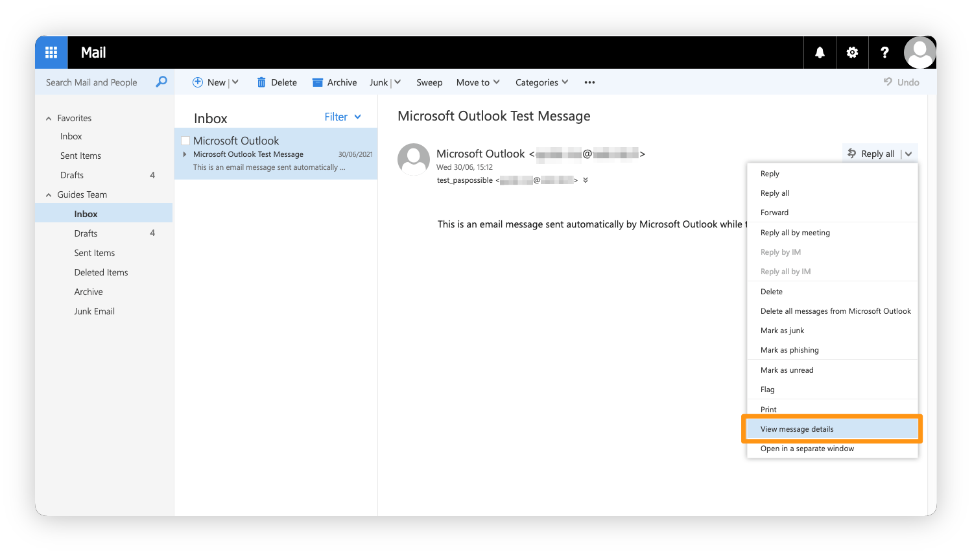
Task: Open Help using the question mark icon
Action: [885, 52]
